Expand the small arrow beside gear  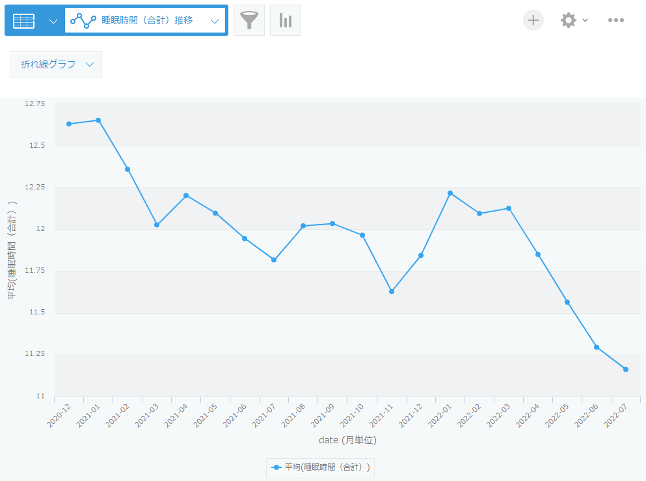click(x=585, y=20)
